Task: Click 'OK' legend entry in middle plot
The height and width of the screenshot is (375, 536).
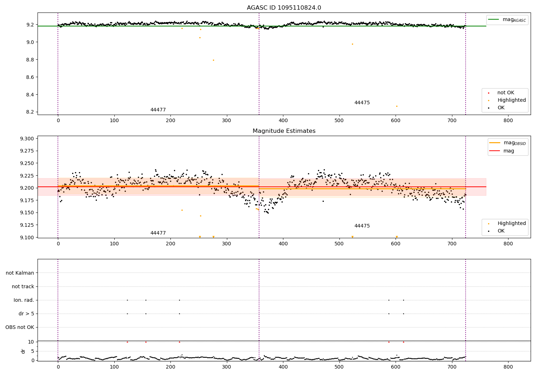Action: (497, 231)
